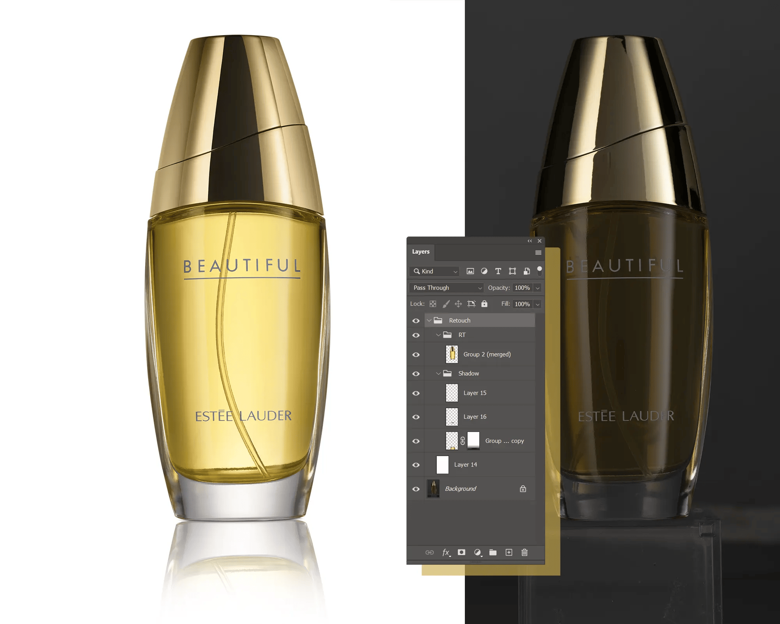Add layer mask icon
This screenshot has height=624, width=780.
(461, 552)
